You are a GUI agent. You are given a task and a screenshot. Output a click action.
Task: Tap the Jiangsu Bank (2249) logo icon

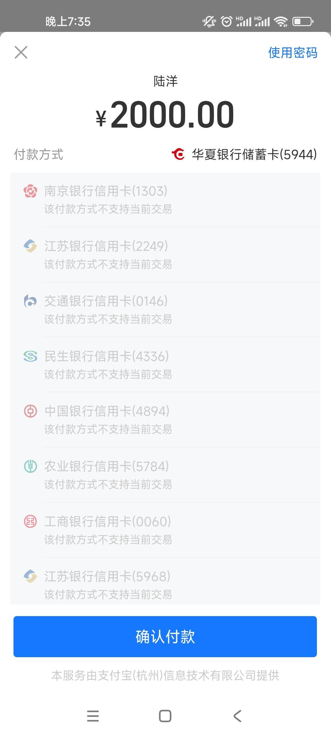pyautogui.click(x=30, y=246)
